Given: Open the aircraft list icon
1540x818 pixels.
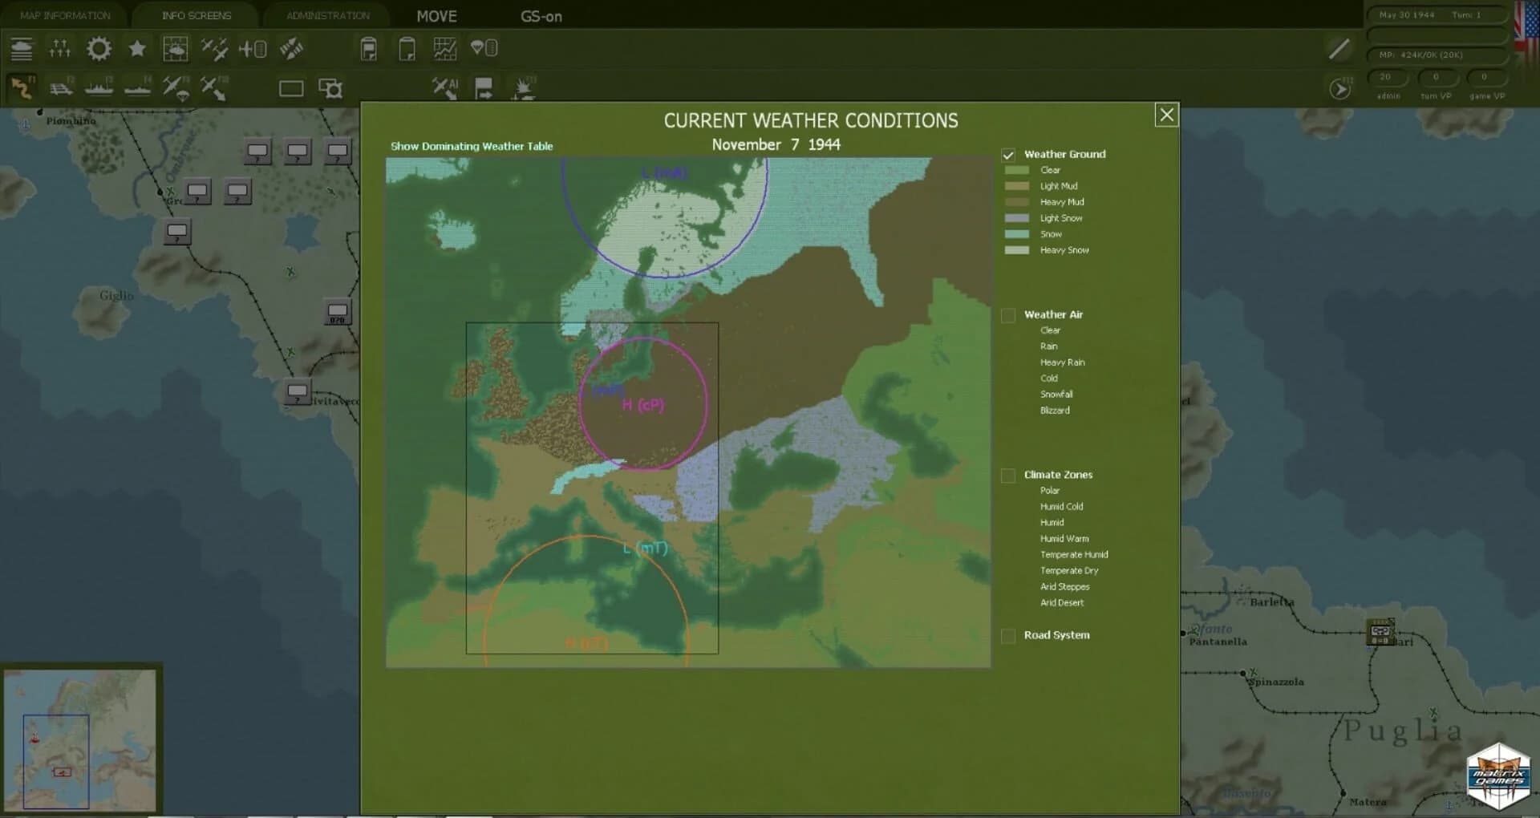Looking at the screenshot, I should 253,49.
